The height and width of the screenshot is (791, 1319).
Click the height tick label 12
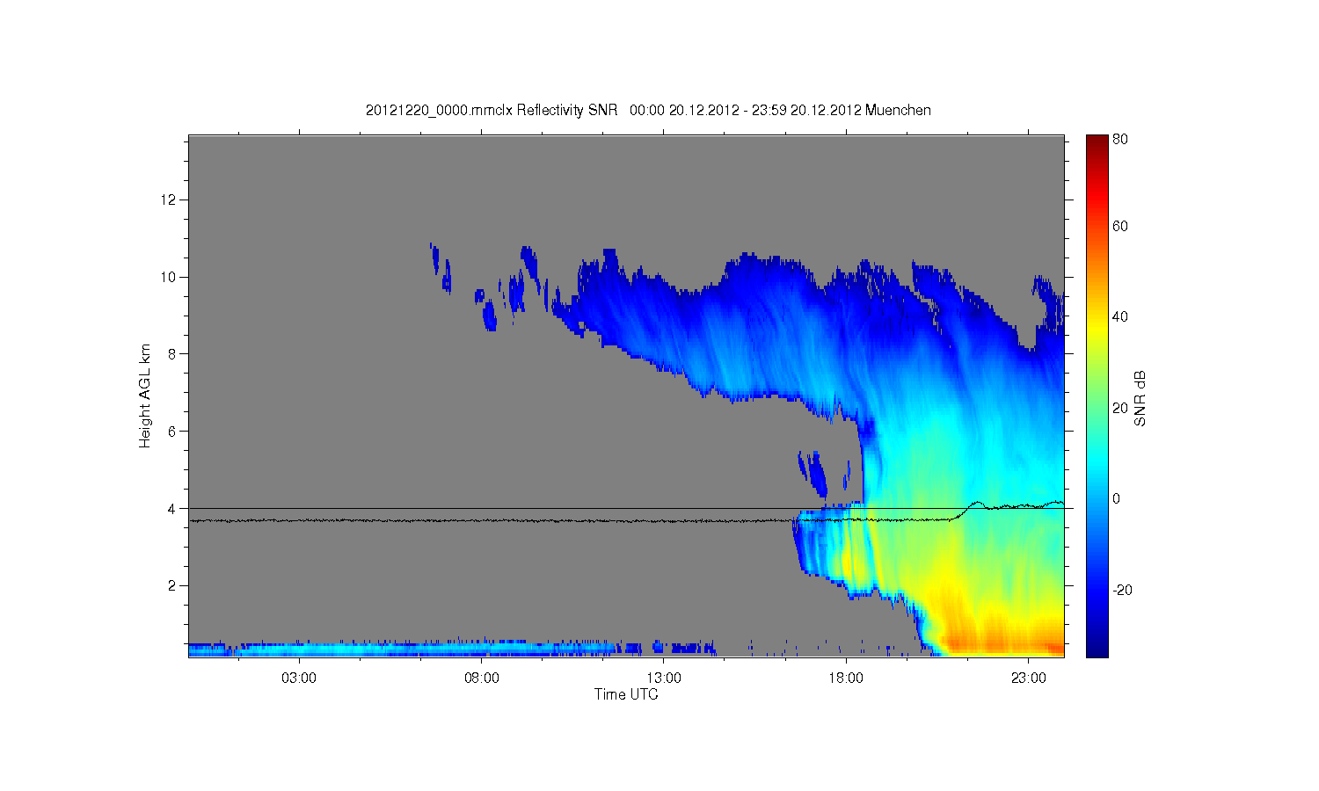169,200
